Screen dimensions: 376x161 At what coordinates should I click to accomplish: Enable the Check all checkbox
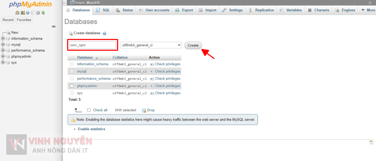click(x=89, y=110)
